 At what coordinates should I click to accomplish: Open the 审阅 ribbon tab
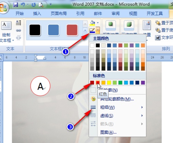pyautogui.click(x=116, y=14)
